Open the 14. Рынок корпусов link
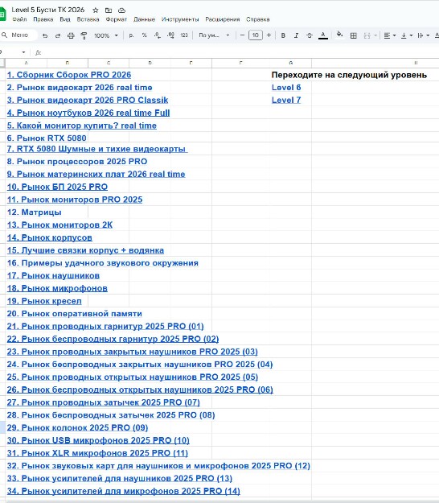The width and height of the screenshot is (439, 503). coord(50,237)
